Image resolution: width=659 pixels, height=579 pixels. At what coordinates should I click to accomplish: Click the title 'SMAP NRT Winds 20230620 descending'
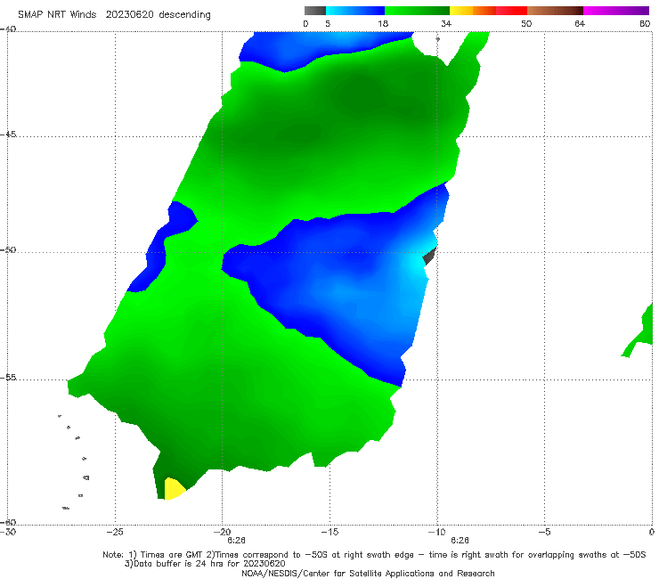pos(114,15)
